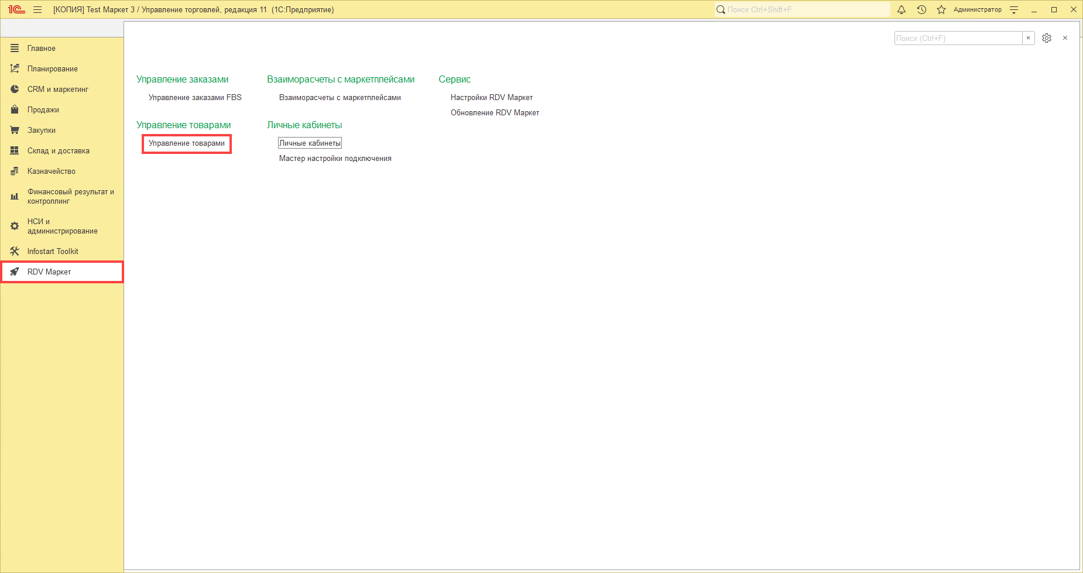Image resolution: width=1083 pixels, height=573 pixels.
Task: Click the Администратор user name
Action: point(978,9)
